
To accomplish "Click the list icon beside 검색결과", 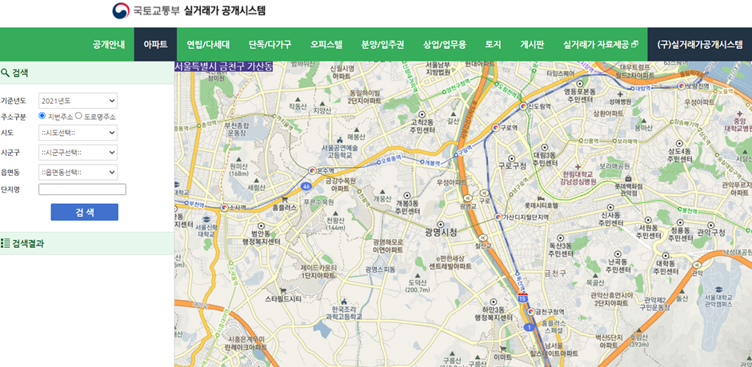I will pyautogui.click(x=6, y=243).
